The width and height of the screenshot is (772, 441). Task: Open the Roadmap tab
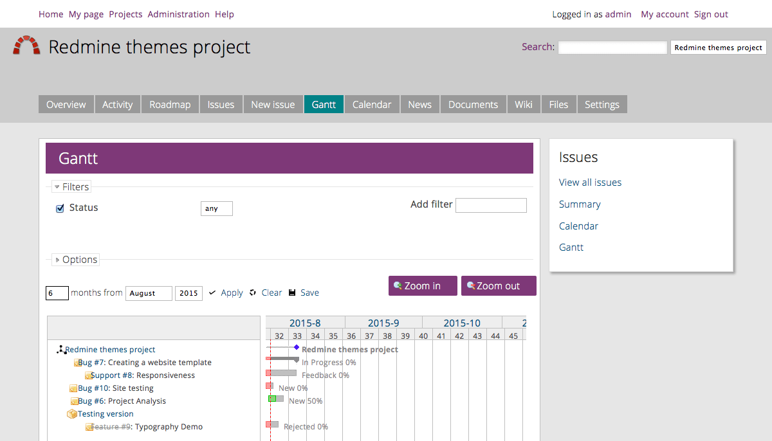(x=170, y=104)
